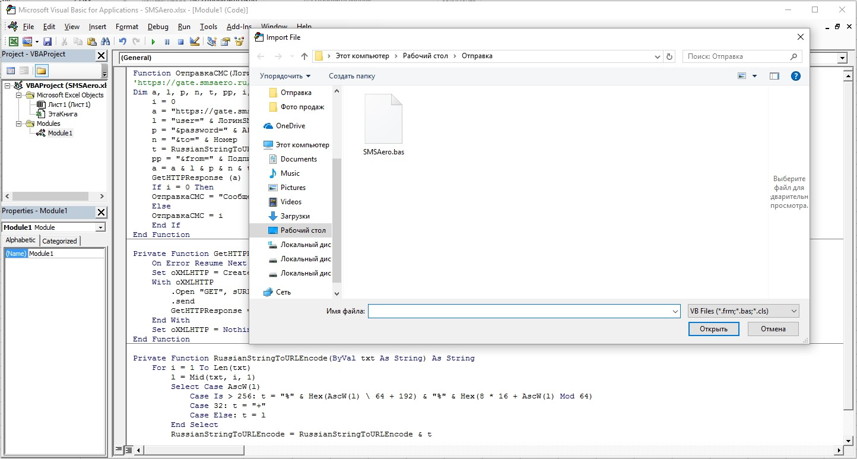Click the Cut scissors icon
The width and height of the screenshot is (857, 459).
pyautogui.click(x=64, y=42)
